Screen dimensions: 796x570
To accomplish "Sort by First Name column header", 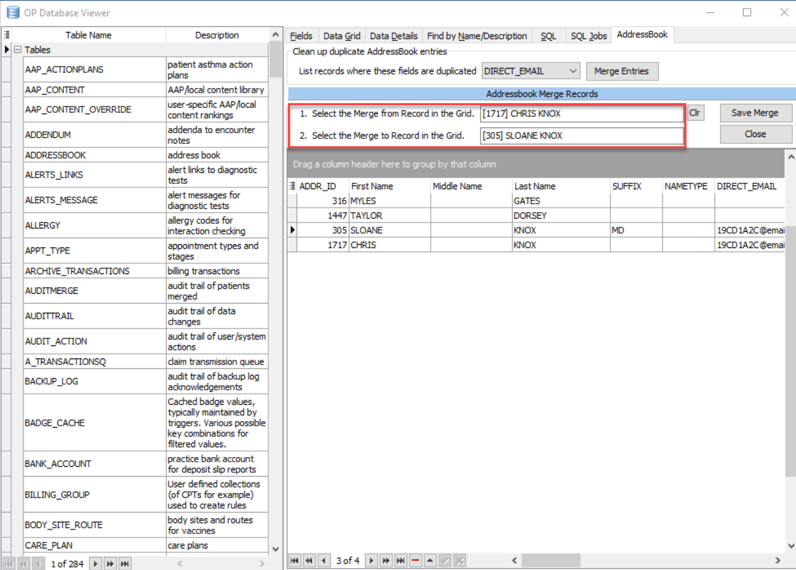I will pyautogui.click(x=389, y=186).
